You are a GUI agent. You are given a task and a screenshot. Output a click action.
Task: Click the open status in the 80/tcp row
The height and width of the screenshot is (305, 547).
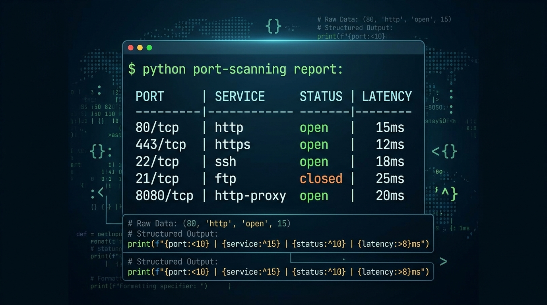click(x=314, y=128)
